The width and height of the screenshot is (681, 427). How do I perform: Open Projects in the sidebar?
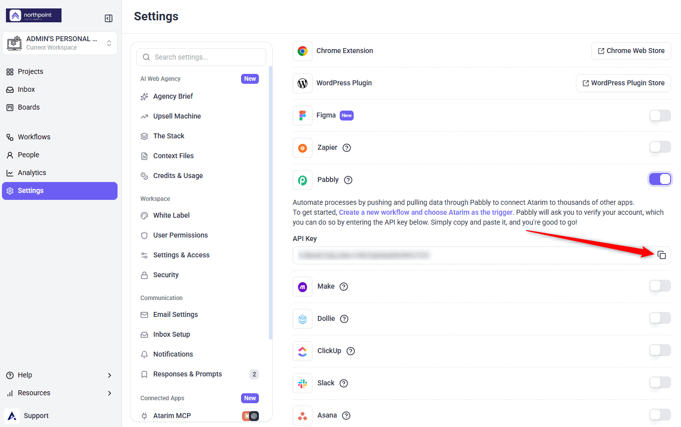60,71
